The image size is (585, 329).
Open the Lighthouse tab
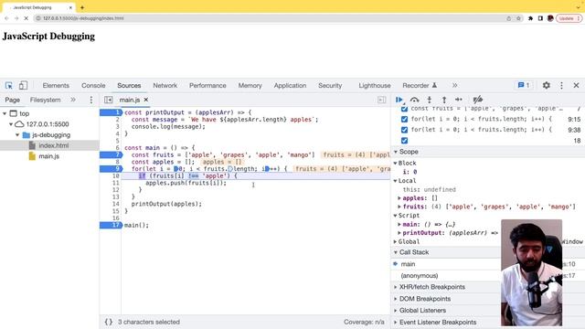click(x=375, y=85)
